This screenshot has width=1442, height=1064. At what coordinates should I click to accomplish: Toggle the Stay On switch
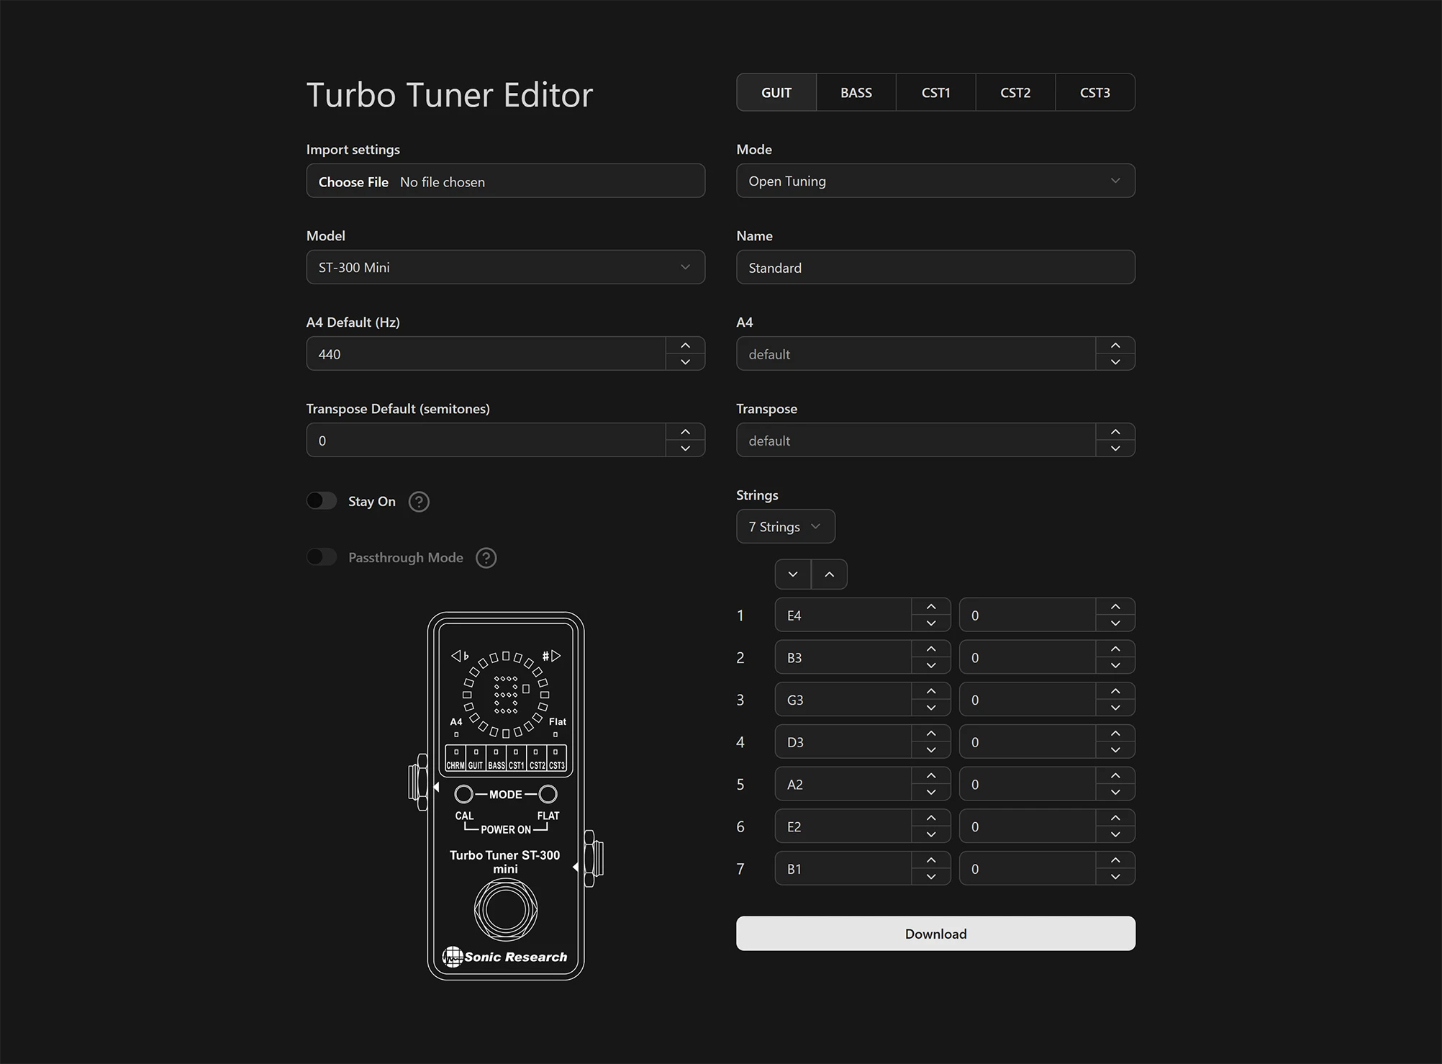pyautogui.click(x=322, y=501)
